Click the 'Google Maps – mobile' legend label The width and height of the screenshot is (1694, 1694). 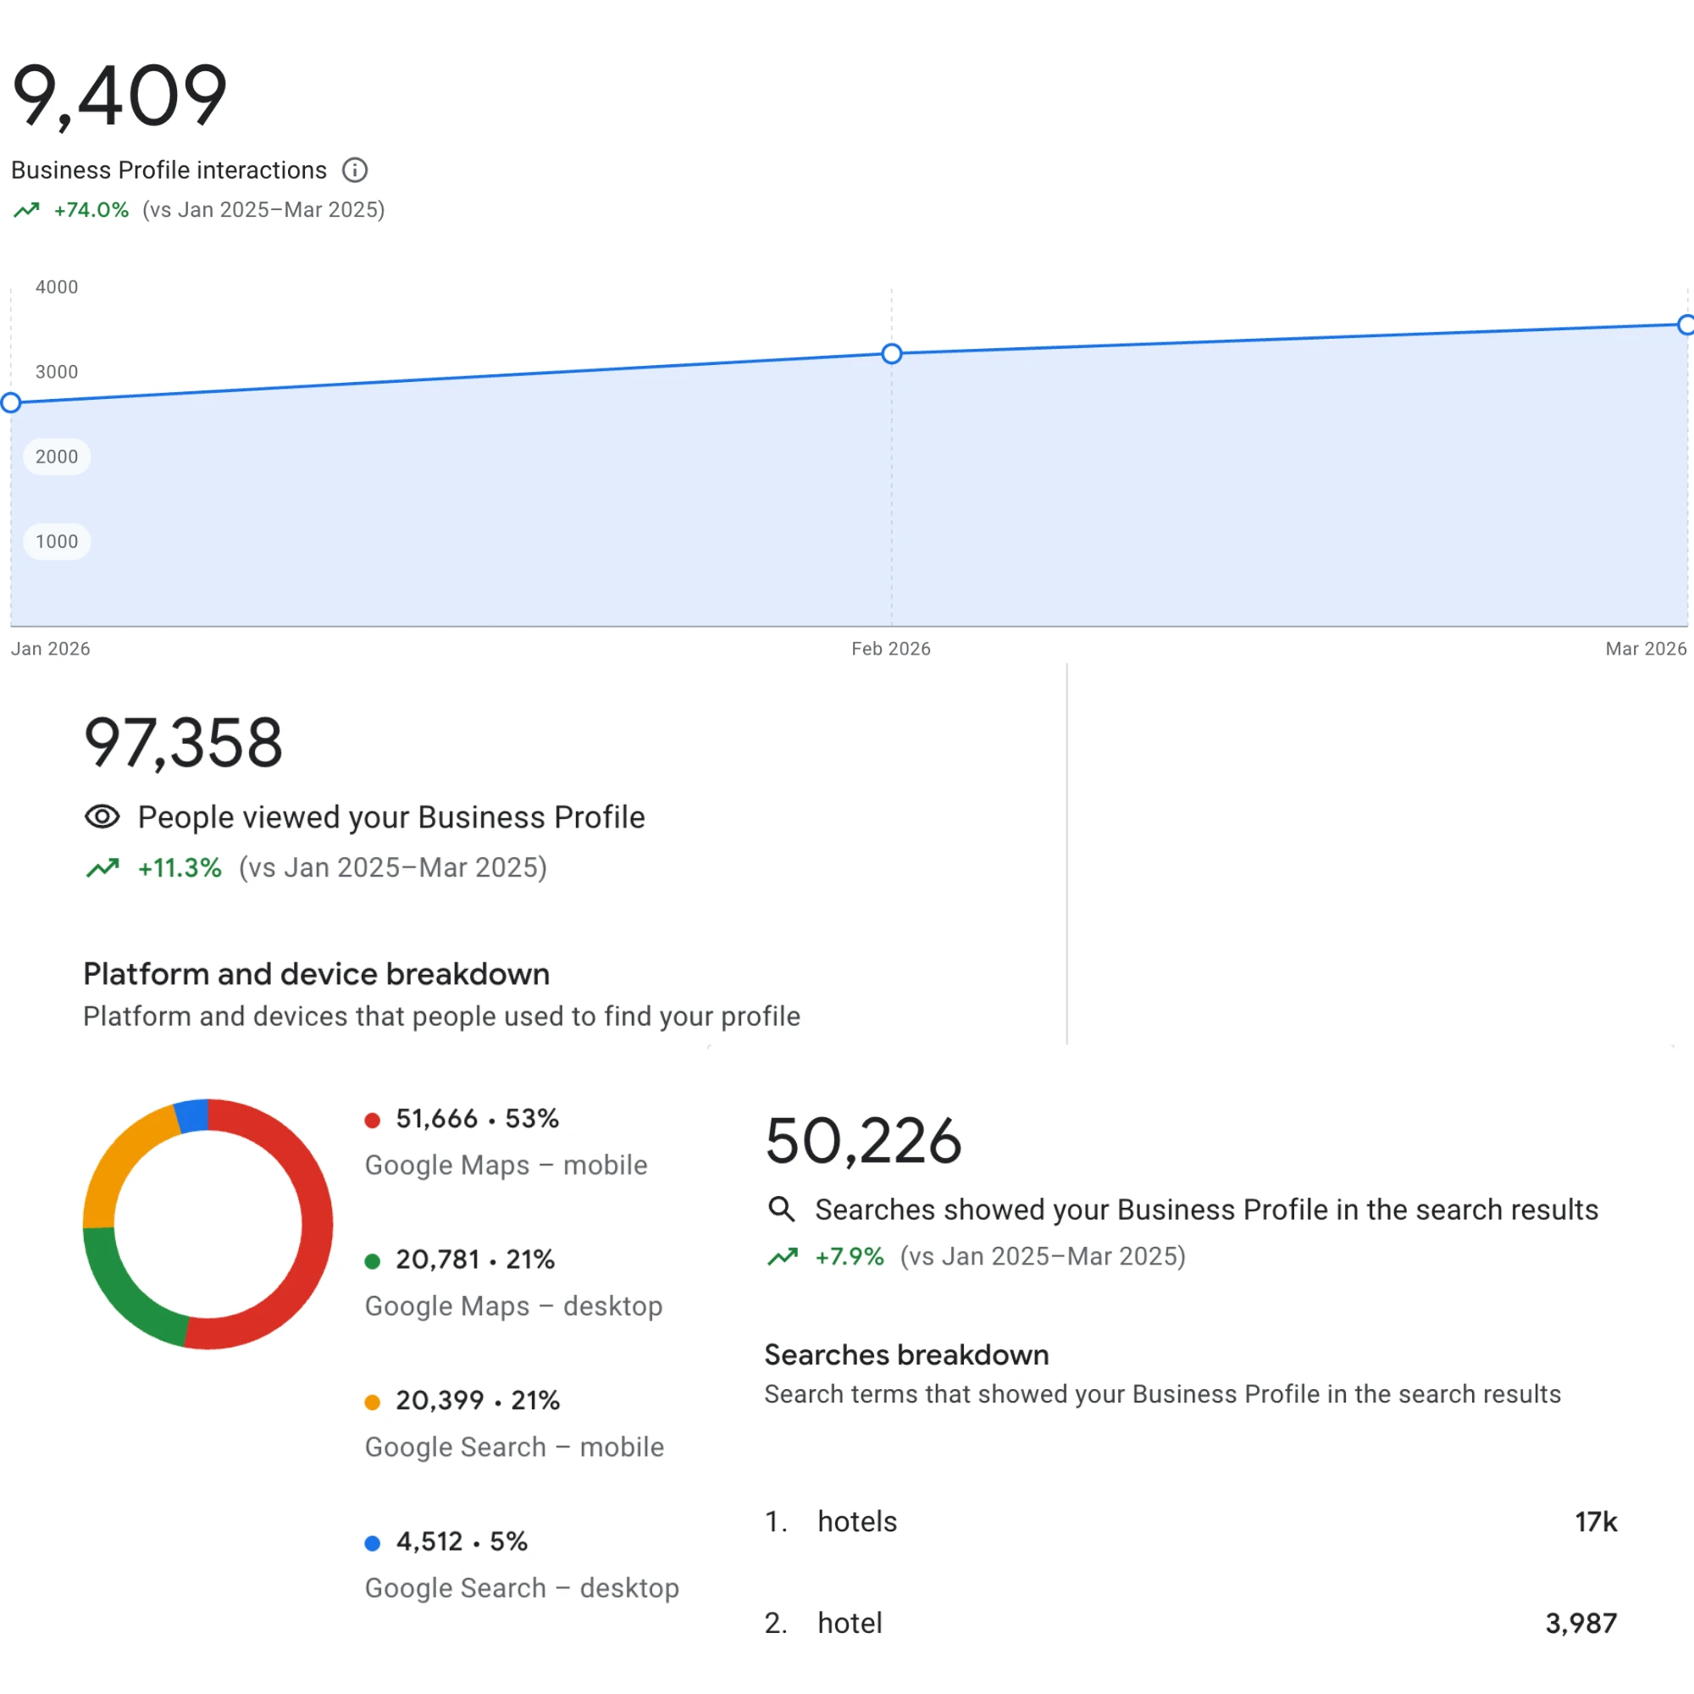505,1165
